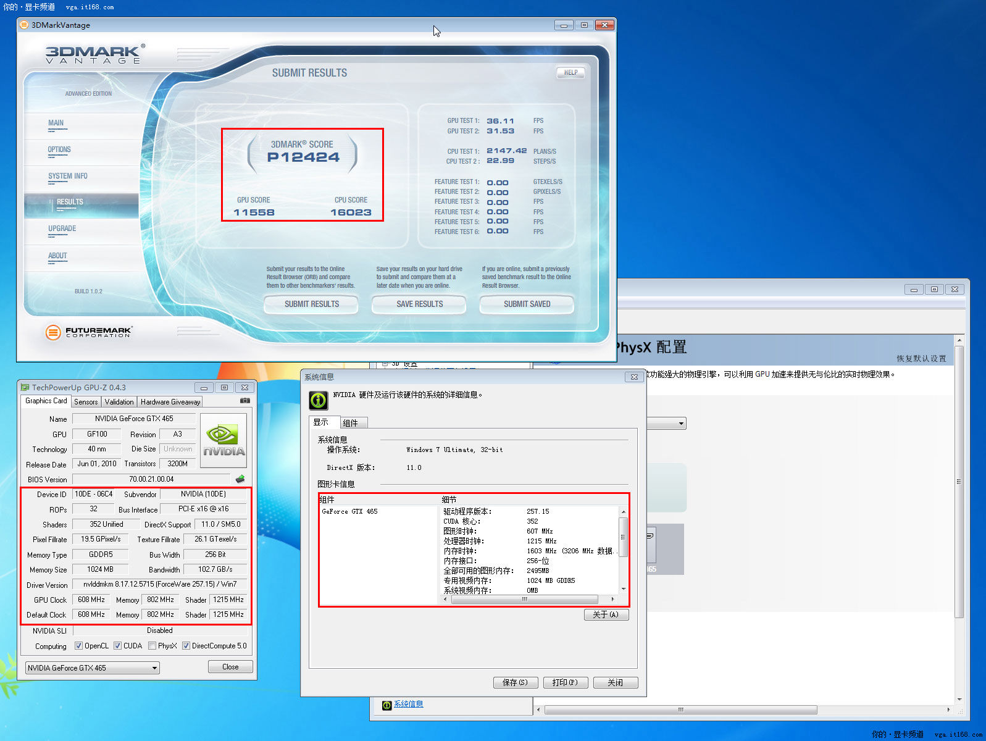Click the SAVE RESULTS button

(x=420, y=304)
